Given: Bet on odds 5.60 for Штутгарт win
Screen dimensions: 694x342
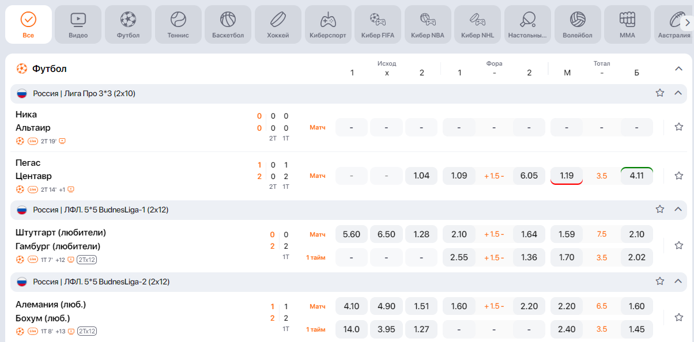Looking at the screenshot, I should 351,234.
